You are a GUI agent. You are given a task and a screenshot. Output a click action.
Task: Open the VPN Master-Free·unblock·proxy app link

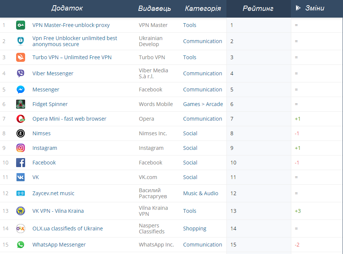click(71, 25)
